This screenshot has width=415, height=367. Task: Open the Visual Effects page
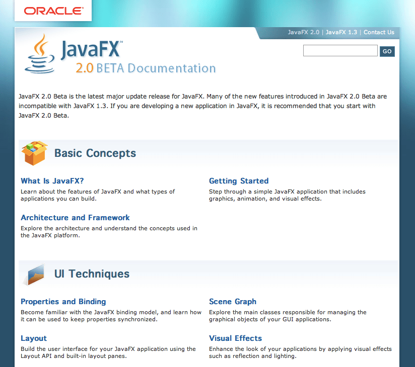pyautogui.click(x=235, y=338)
